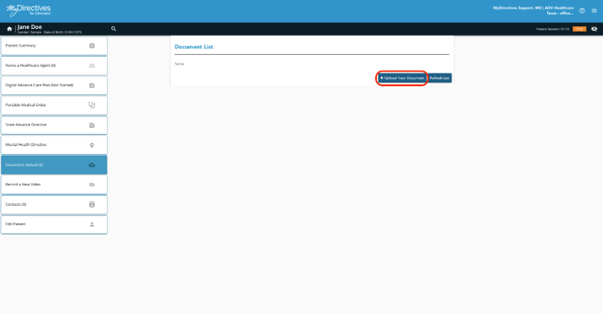Viewport: 603px width, 314px height.
Task: Stop the patient session
Action: pyautogui.click(x=579, y=29)
